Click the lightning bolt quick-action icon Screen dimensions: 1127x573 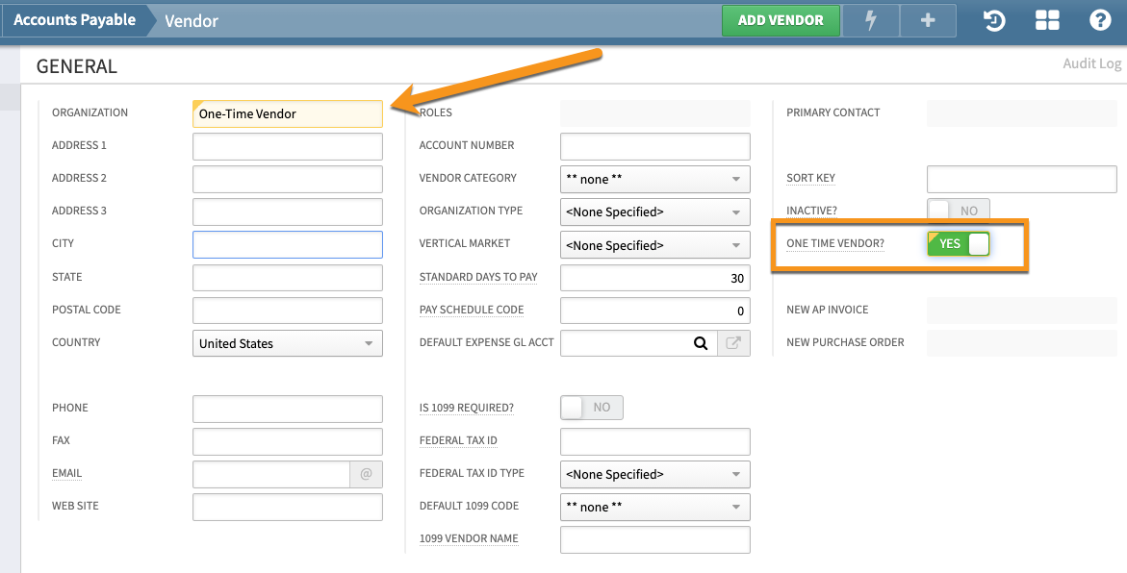tap(870, 20)
